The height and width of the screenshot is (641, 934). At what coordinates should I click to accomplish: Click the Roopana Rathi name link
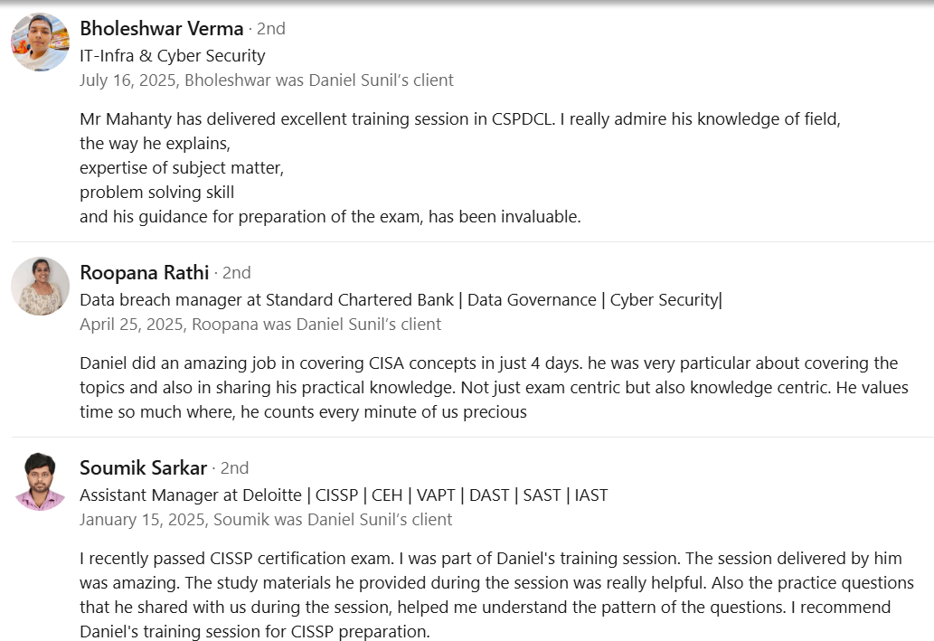[x=144, y=272]
